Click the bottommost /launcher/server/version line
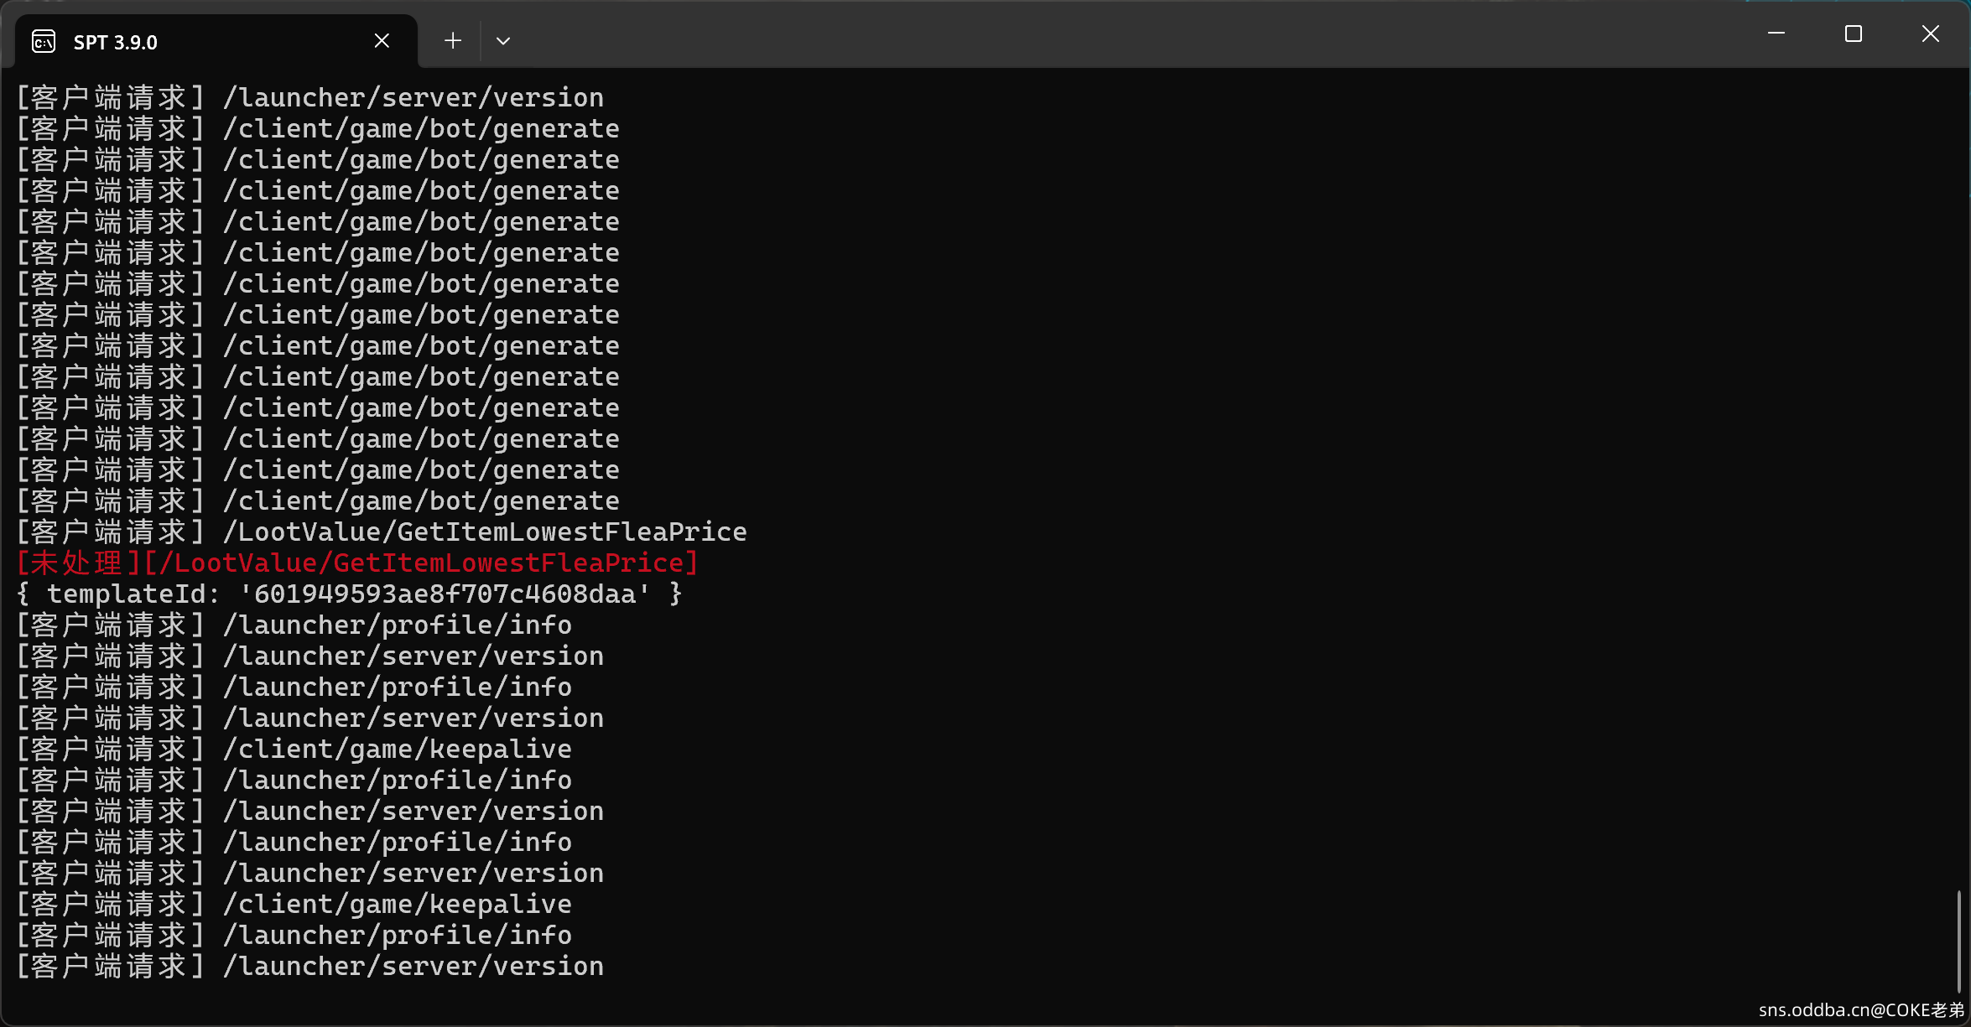This screenshot has width=1971, height=1027. (x=310, y=966)
